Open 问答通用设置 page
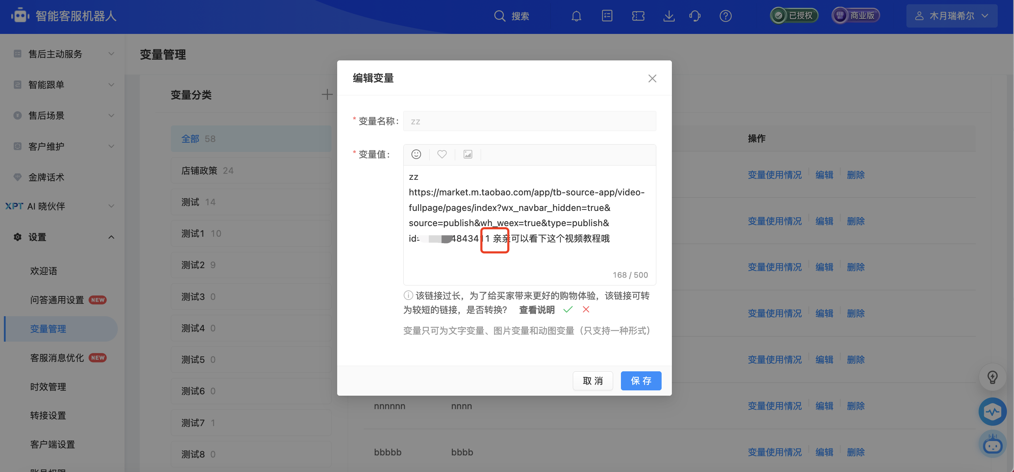 pos(57,300)
